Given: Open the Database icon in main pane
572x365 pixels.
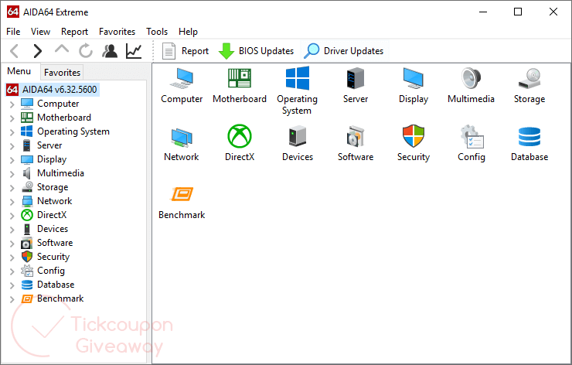Looking at the screenshot, I should point(529,136).
